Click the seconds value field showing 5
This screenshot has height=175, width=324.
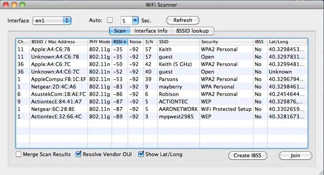126,20
